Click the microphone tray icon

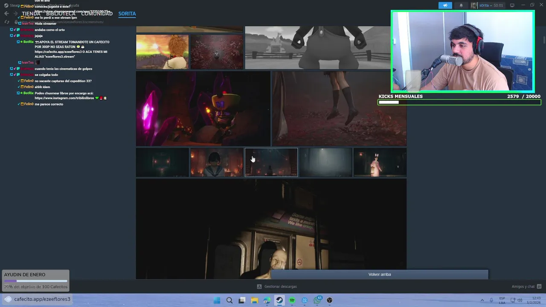[492, 300]
